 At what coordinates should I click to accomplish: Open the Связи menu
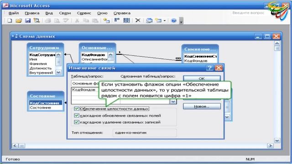pos(65,13)
